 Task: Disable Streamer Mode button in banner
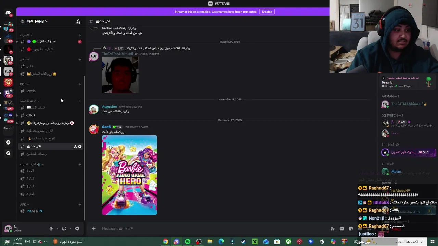267,12
